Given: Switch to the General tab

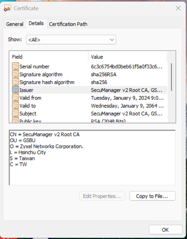Looking at the screenshot, I should point(15,24).
